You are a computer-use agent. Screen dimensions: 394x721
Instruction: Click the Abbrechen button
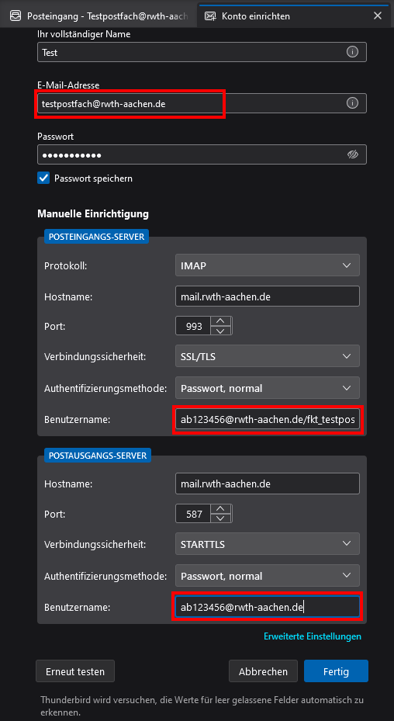click(x=264, y=671)
